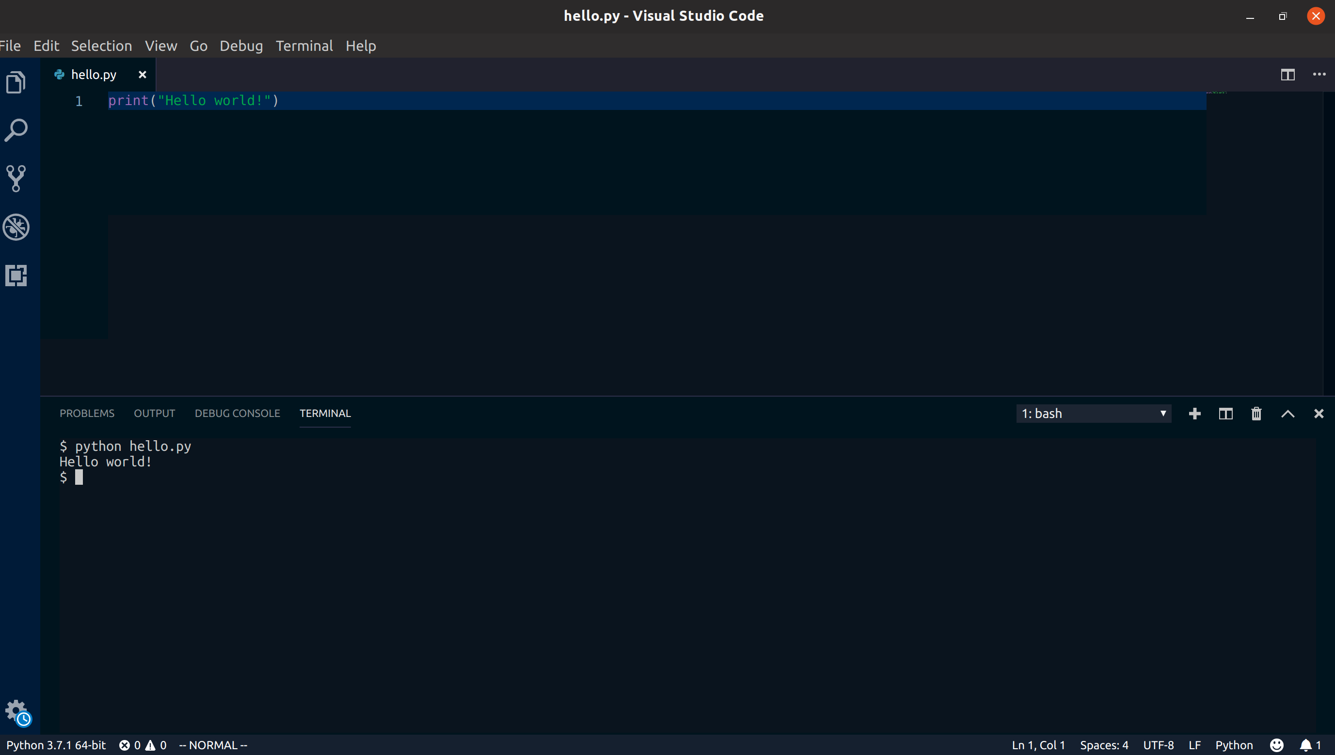Open the File menu

(10, 46)
